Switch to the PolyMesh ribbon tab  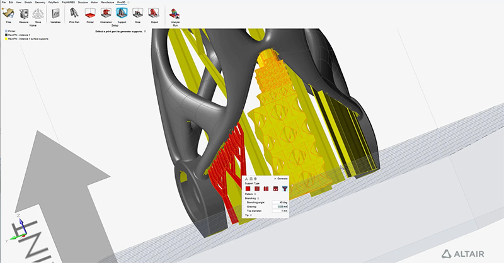point(54,3)
